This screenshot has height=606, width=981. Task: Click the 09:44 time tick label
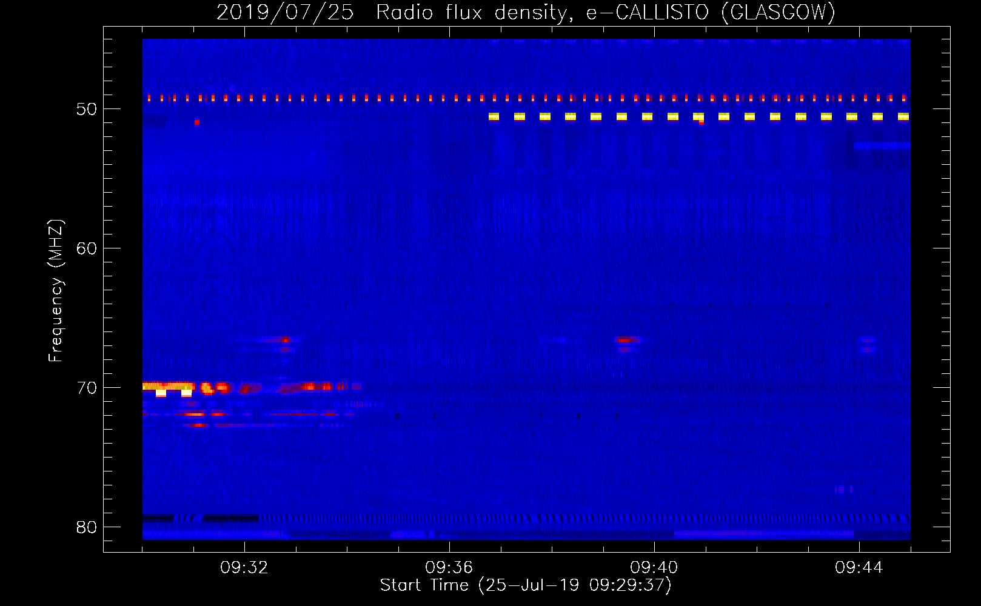click(x=859, y=568)
